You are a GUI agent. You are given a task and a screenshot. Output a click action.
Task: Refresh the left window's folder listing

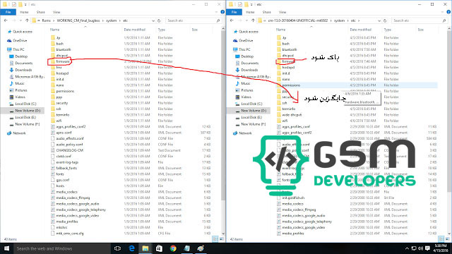(x=159, y=20)
